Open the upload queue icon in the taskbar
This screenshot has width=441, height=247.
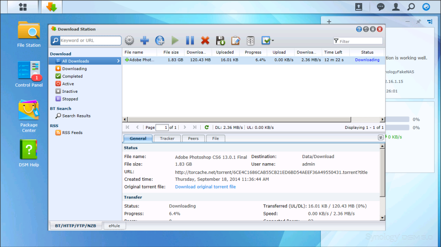tap(359, 7)
